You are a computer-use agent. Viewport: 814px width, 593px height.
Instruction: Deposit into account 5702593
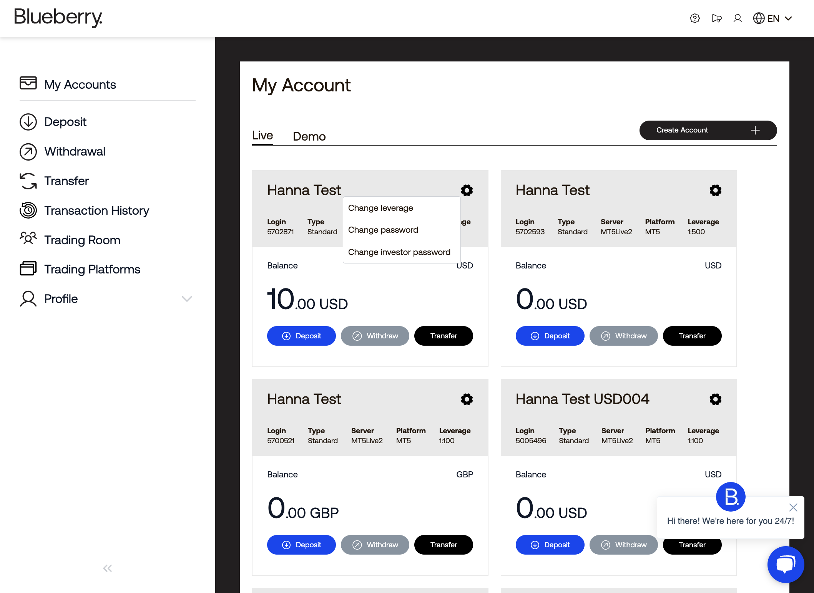pos(550,336)
